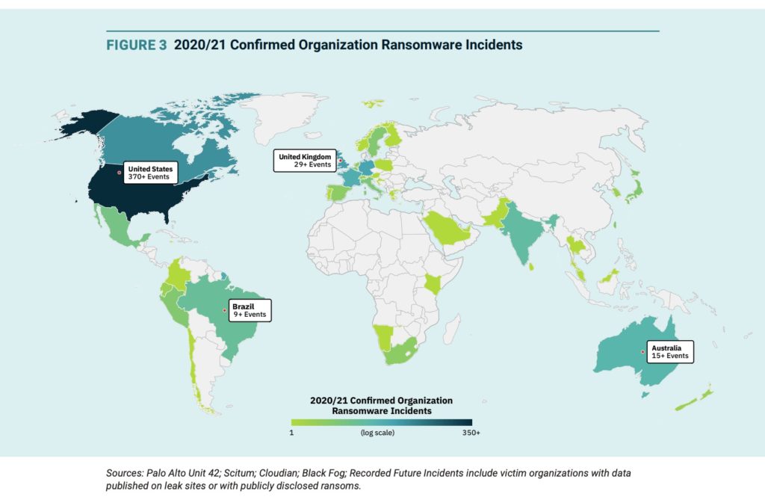Select the Australia 15+ Events callout
765x500 pixels.
pyautogui.click(x=669, y=352)
